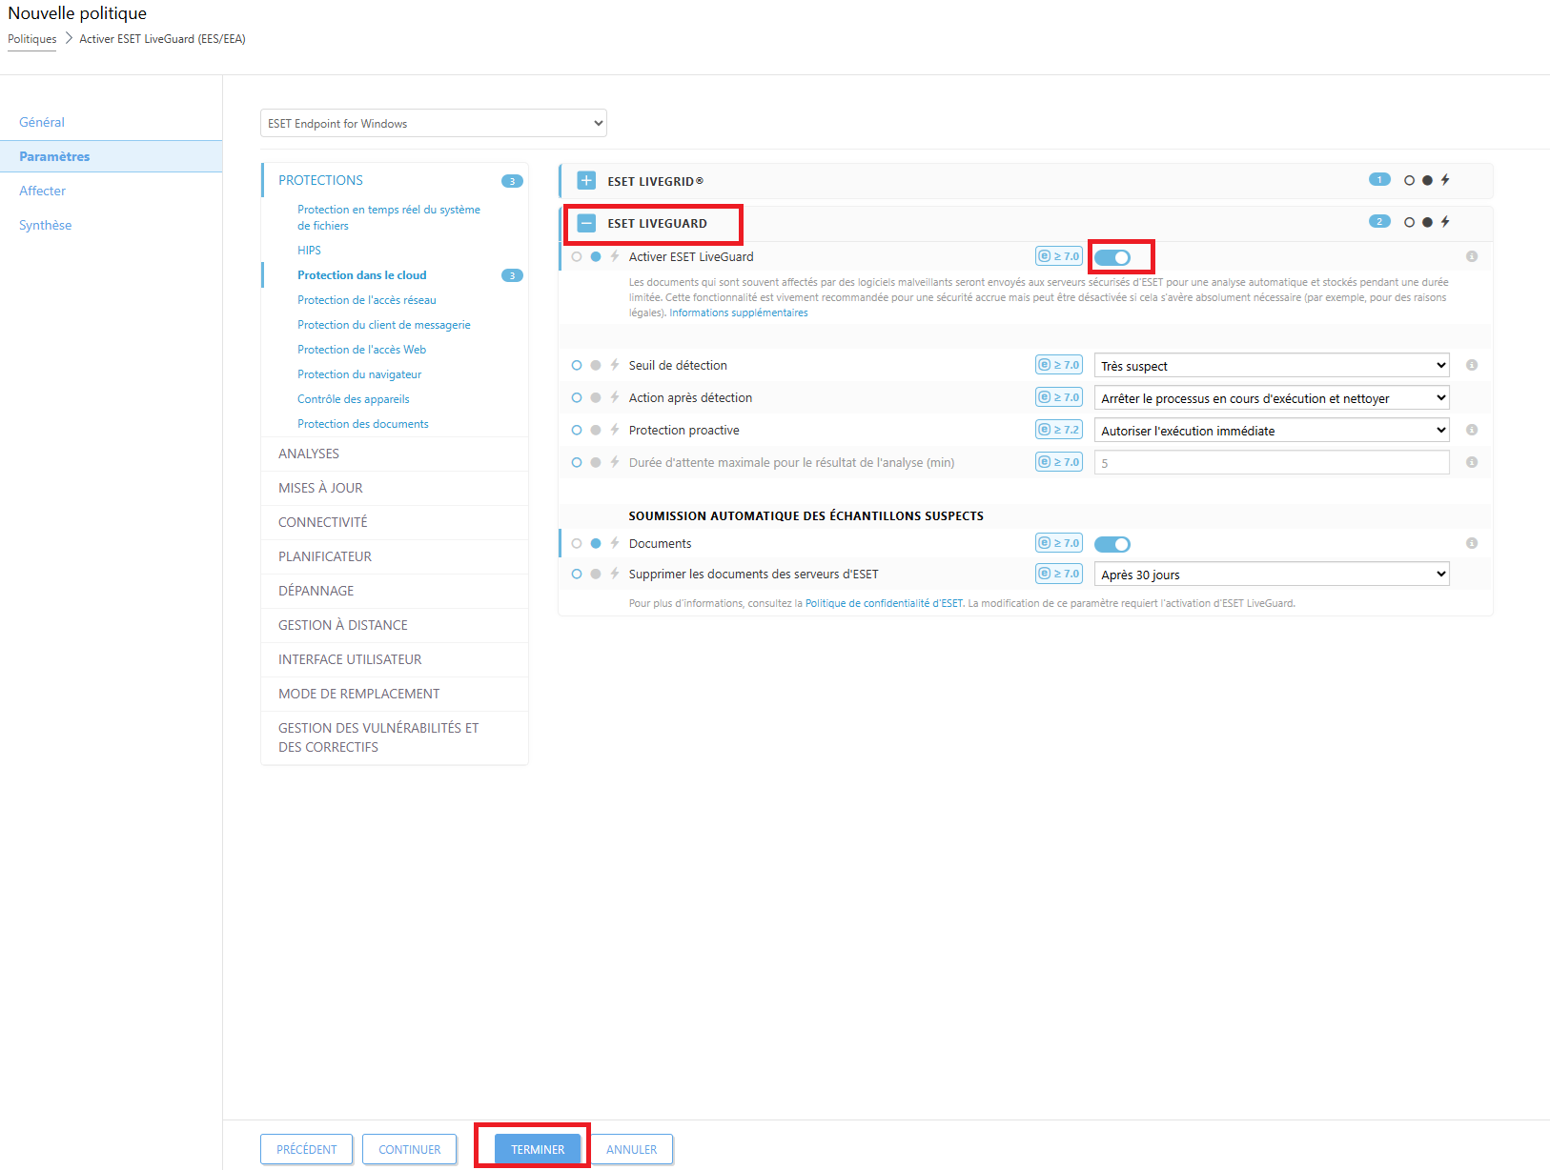This screenshot has height=1170, width=1550.
Task: Click the lightning icon on Durée d'attente row
Action: pos(615,462)
